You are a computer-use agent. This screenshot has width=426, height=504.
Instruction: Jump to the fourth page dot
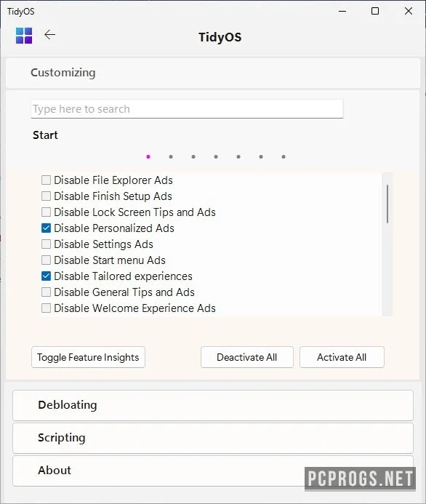click(x=216, y=157)
